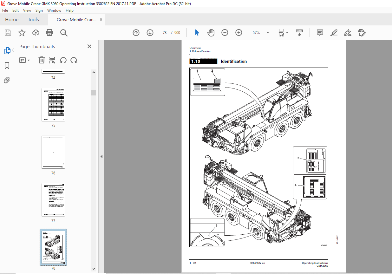Open the Sign menu
392x274 pixels.
[x=39, y=10]
